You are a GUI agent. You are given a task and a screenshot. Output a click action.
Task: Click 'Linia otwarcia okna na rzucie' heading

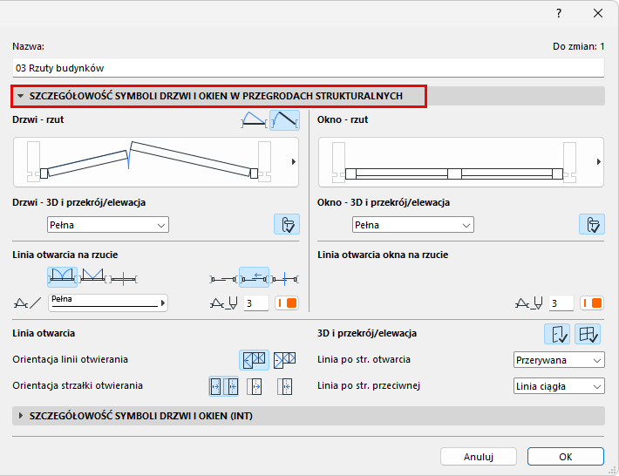(x=383, y=255)
